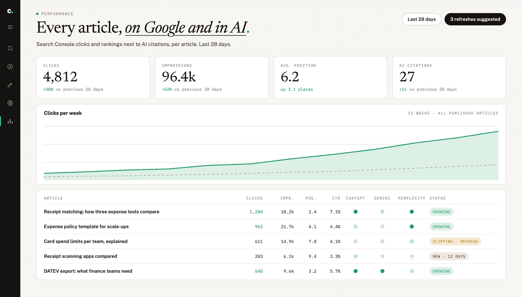The height and width of the screenshot is (297, 522).
Task: Open article DATEV export: what finance teams need
Action: (x=88, y=271)
